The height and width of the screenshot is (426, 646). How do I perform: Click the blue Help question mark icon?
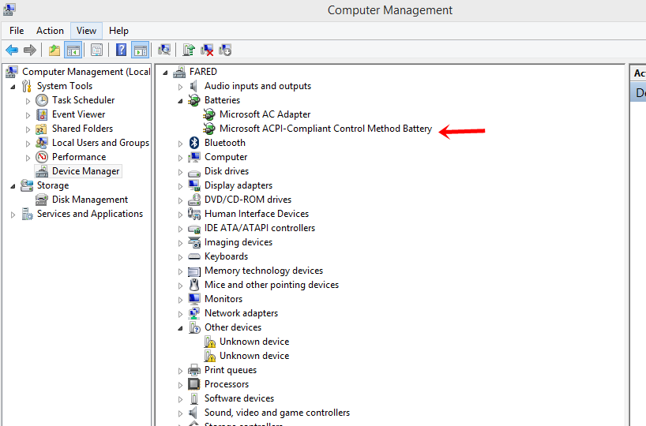[121, 50]
